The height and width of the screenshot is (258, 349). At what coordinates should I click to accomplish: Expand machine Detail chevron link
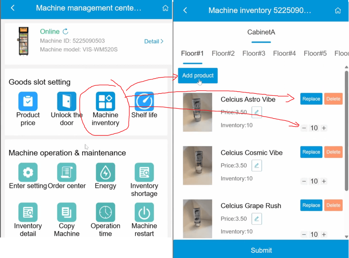point(154,41)
